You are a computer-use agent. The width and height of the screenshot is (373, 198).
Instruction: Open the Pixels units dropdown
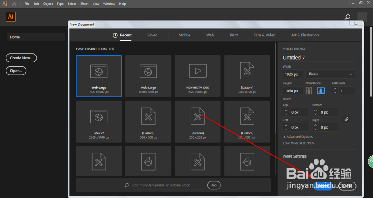click(x=330, y=74)
